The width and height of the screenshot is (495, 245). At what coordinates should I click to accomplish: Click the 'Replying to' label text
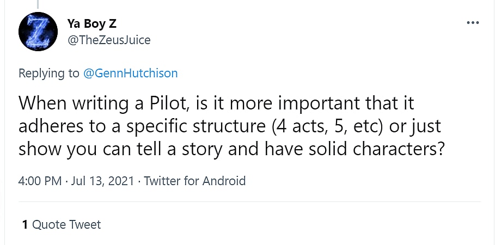coord(49,73)
